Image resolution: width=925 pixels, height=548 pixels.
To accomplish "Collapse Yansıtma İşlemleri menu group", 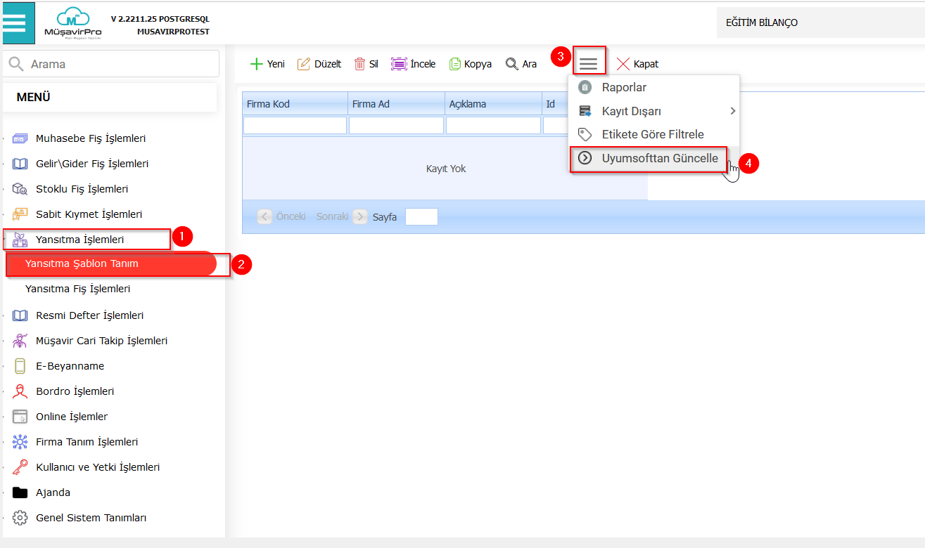I will pyautogui.click(x=79, y=240).
